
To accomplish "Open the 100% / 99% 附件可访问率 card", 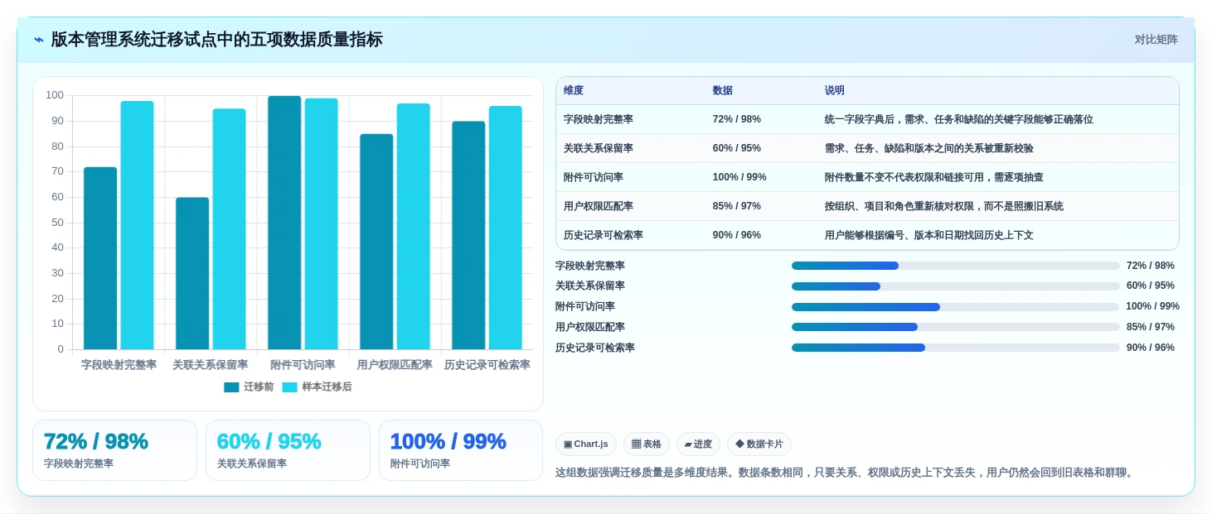I will click(x=461, y=450).
